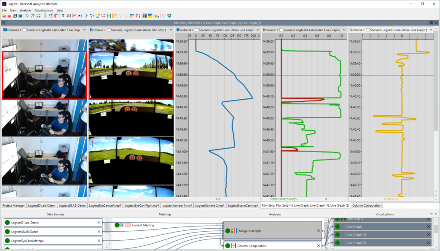Click green status circle of LogtestSILAB-Daten

tap(7, 232)
